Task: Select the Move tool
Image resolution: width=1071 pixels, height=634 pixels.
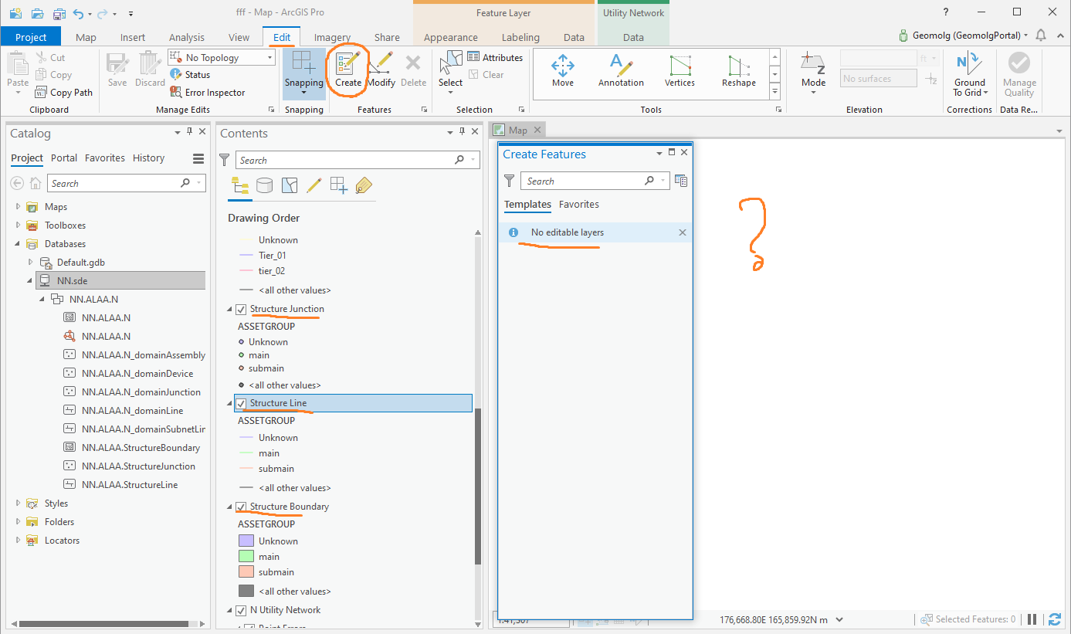Action: 563,70
